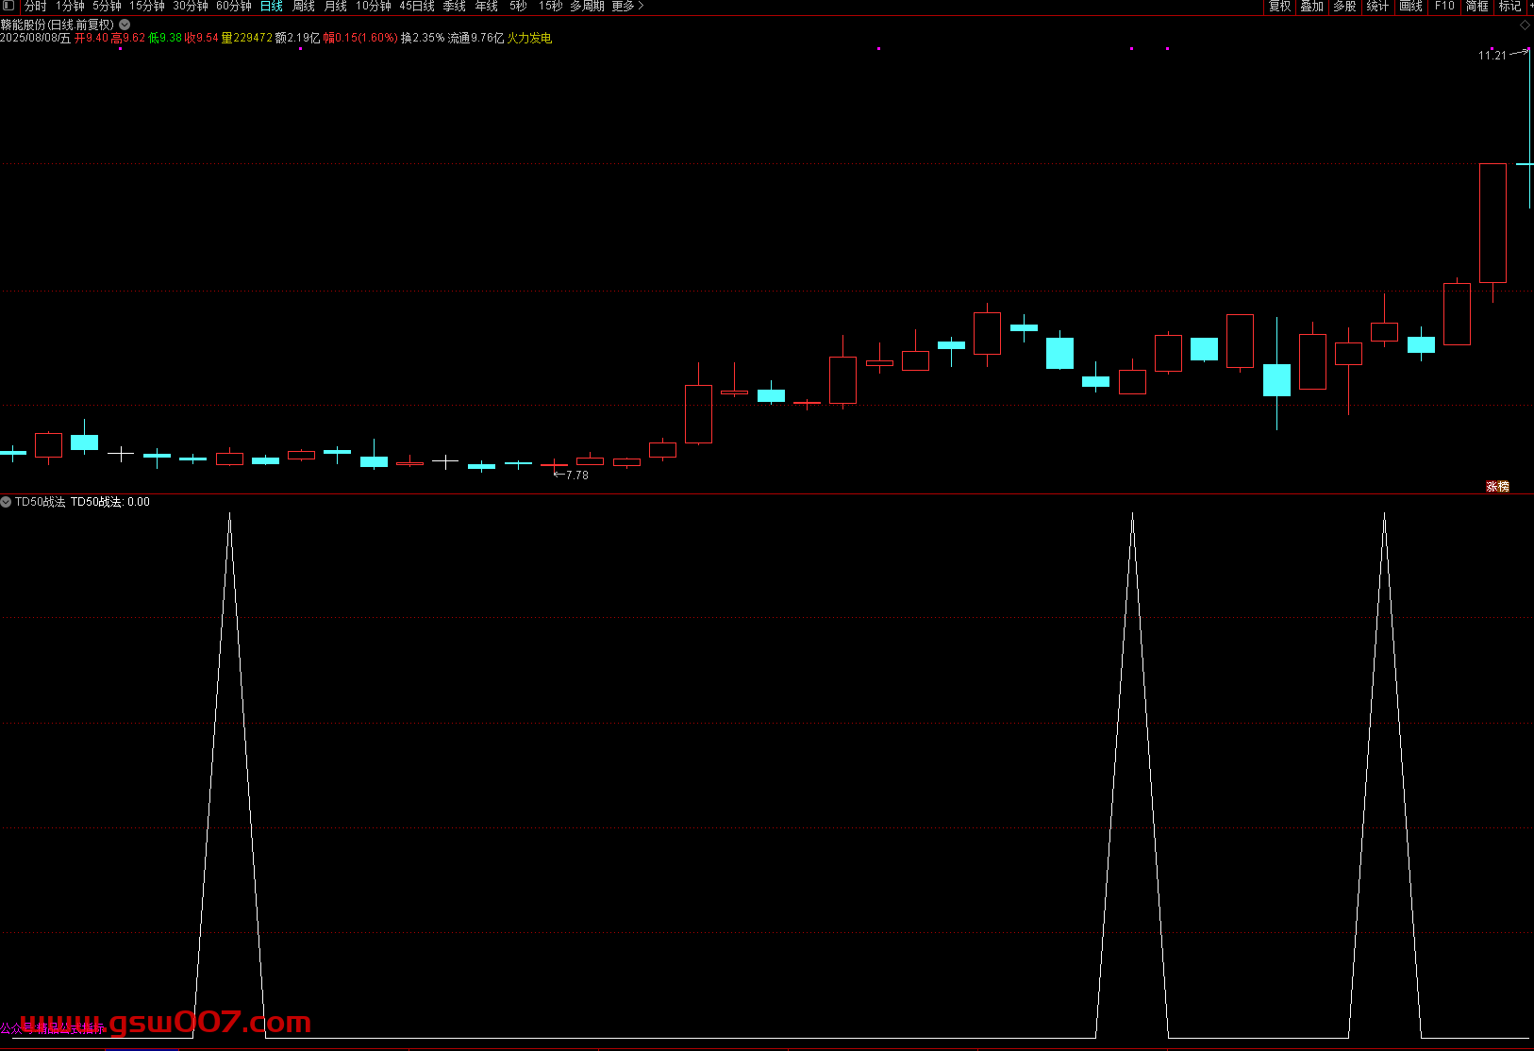Select the 30分钟 period tab
The width and height of the screenshot is (1534, 1051).
(191, 7)
